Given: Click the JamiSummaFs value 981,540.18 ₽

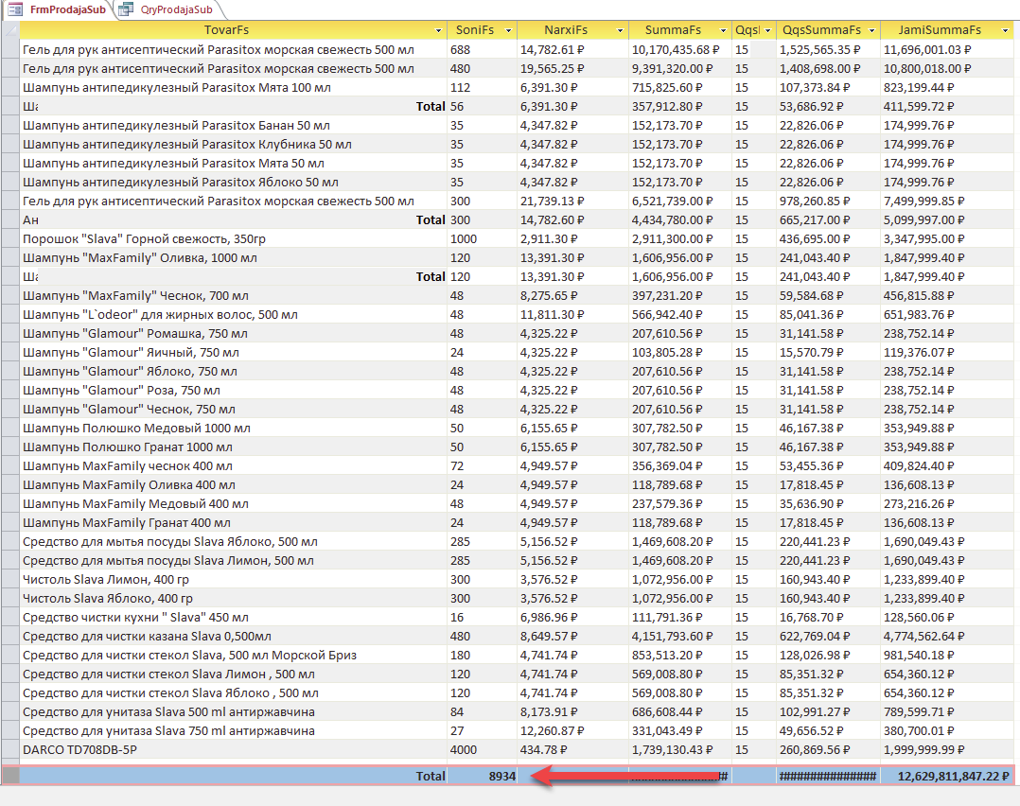Looking at the screenshot, I should coord(919,655).
